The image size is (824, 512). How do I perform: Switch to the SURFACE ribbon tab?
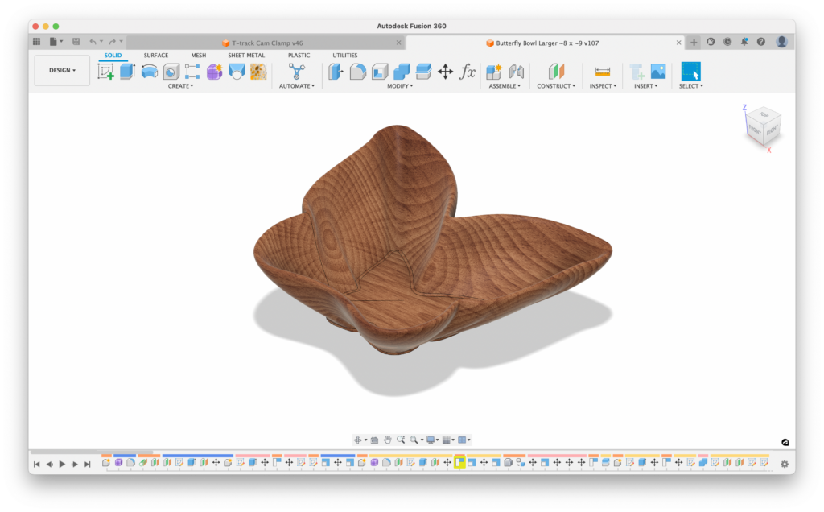coord(155,55)
